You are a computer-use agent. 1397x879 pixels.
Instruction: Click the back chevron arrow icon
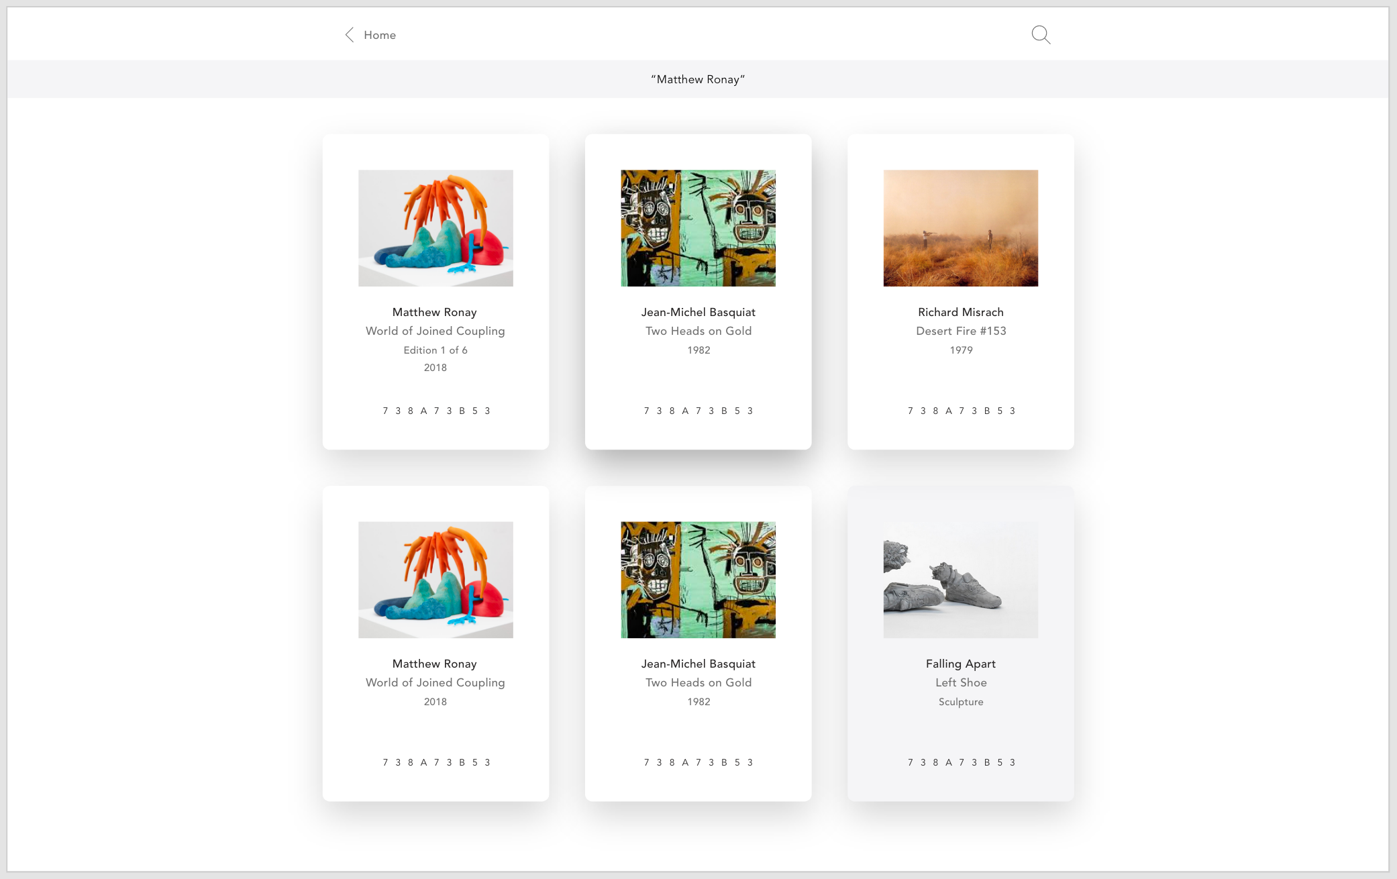(349, 35)
